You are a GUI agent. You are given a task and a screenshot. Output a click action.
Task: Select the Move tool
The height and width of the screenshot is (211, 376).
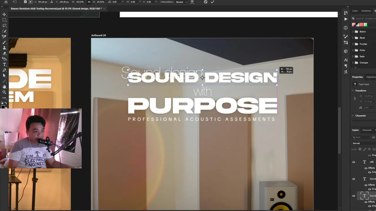[4, 14]
